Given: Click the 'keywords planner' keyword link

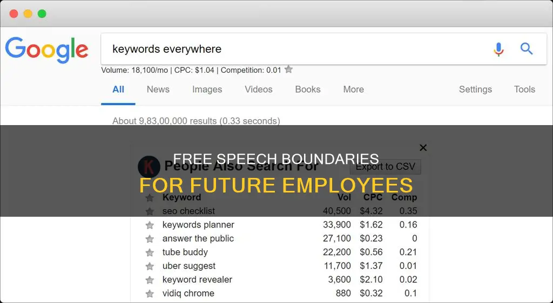Looking at the screenshot, I should point(198,224).
